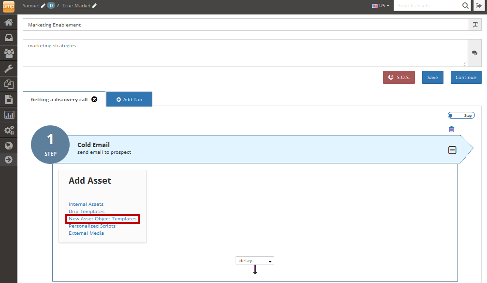
Task: Open Personalized Scripts link
Action: pyautogui.click(x=92, y=226)
